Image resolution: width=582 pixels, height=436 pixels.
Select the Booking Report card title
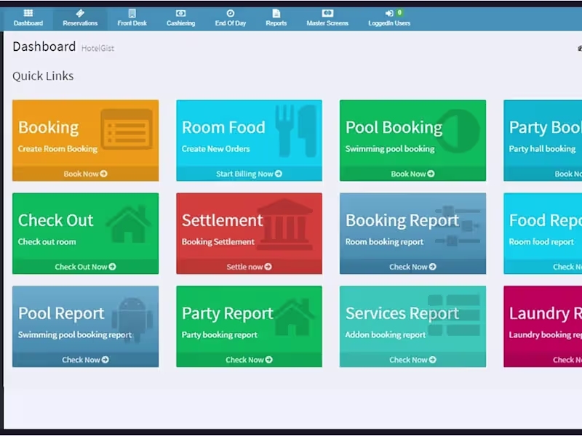(402, 220)
